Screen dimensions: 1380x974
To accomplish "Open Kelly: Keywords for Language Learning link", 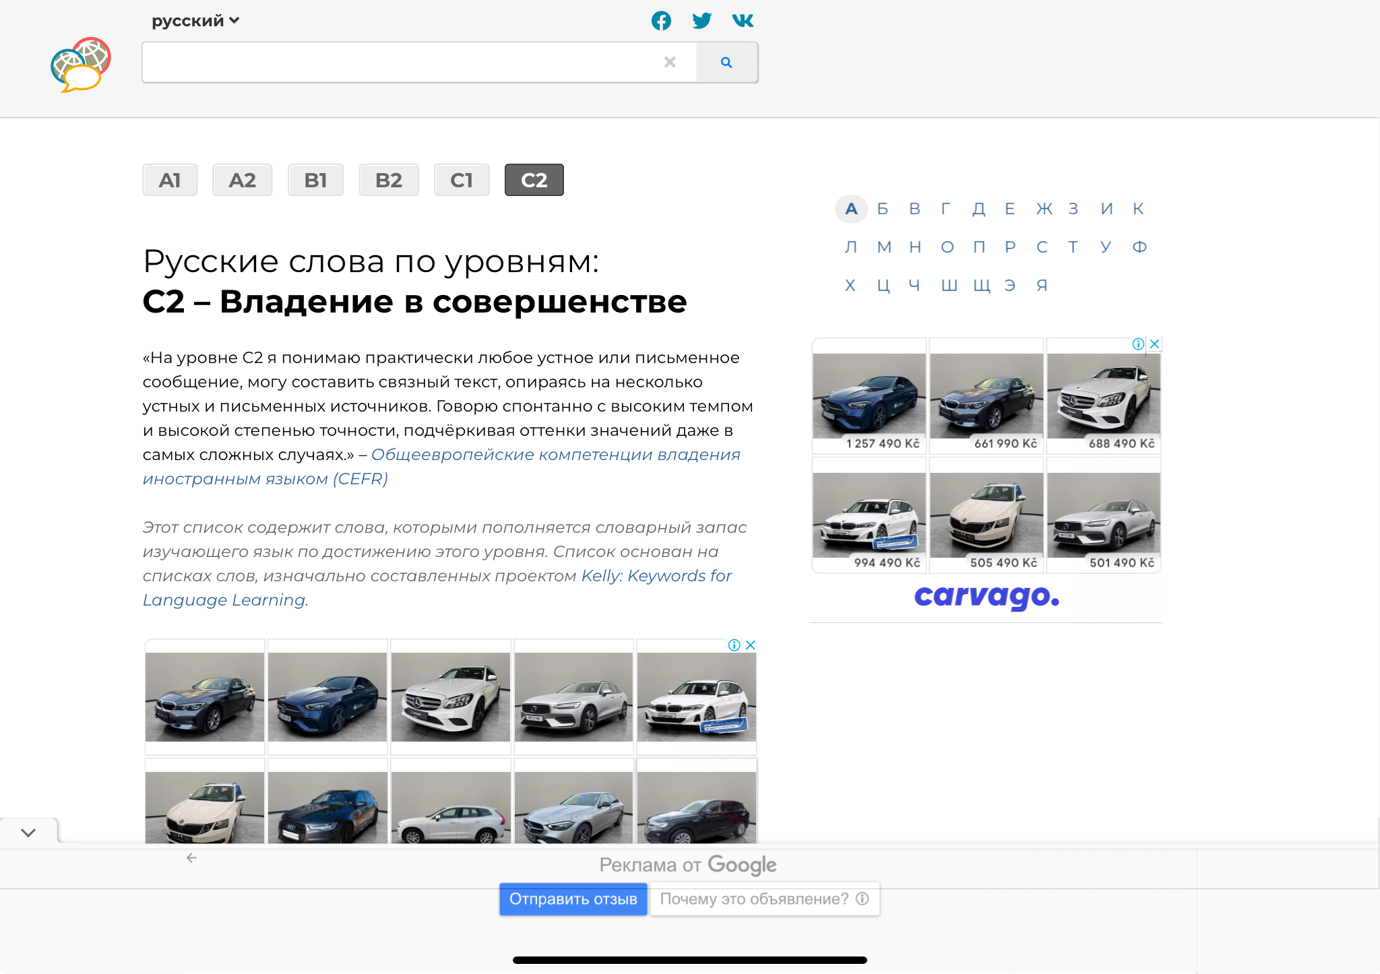I will (437, 588).
